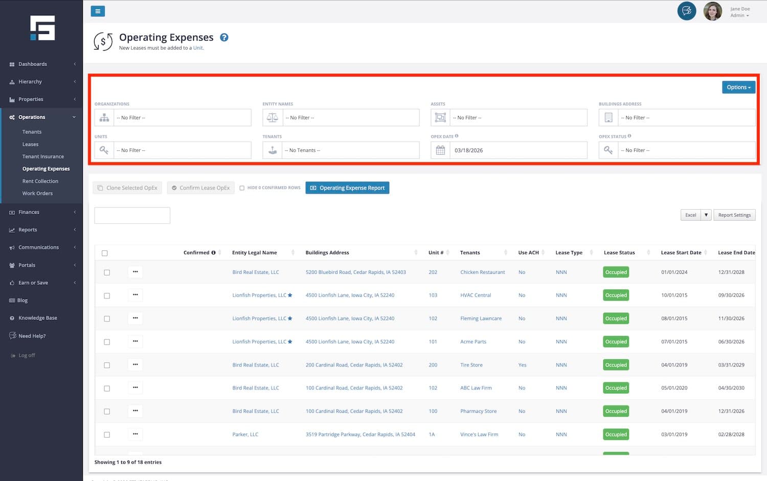This screenshot has width=767, height=481.
Task: Open the 5200 Bluebird Road address link
Action: click(355, 272)
